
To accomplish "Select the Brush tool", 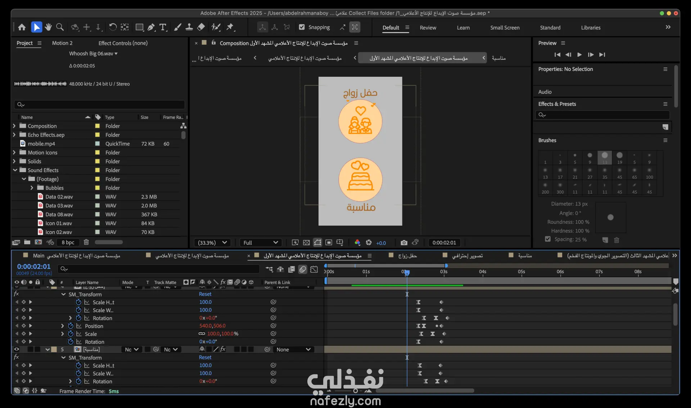I will tap(177, 27).
